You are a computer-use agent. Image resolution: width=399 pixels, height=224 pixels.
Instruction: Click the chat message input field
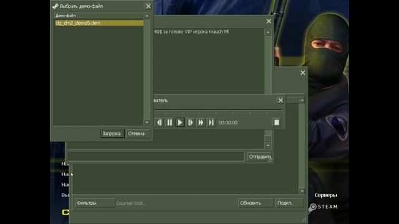tap(156, 157)
